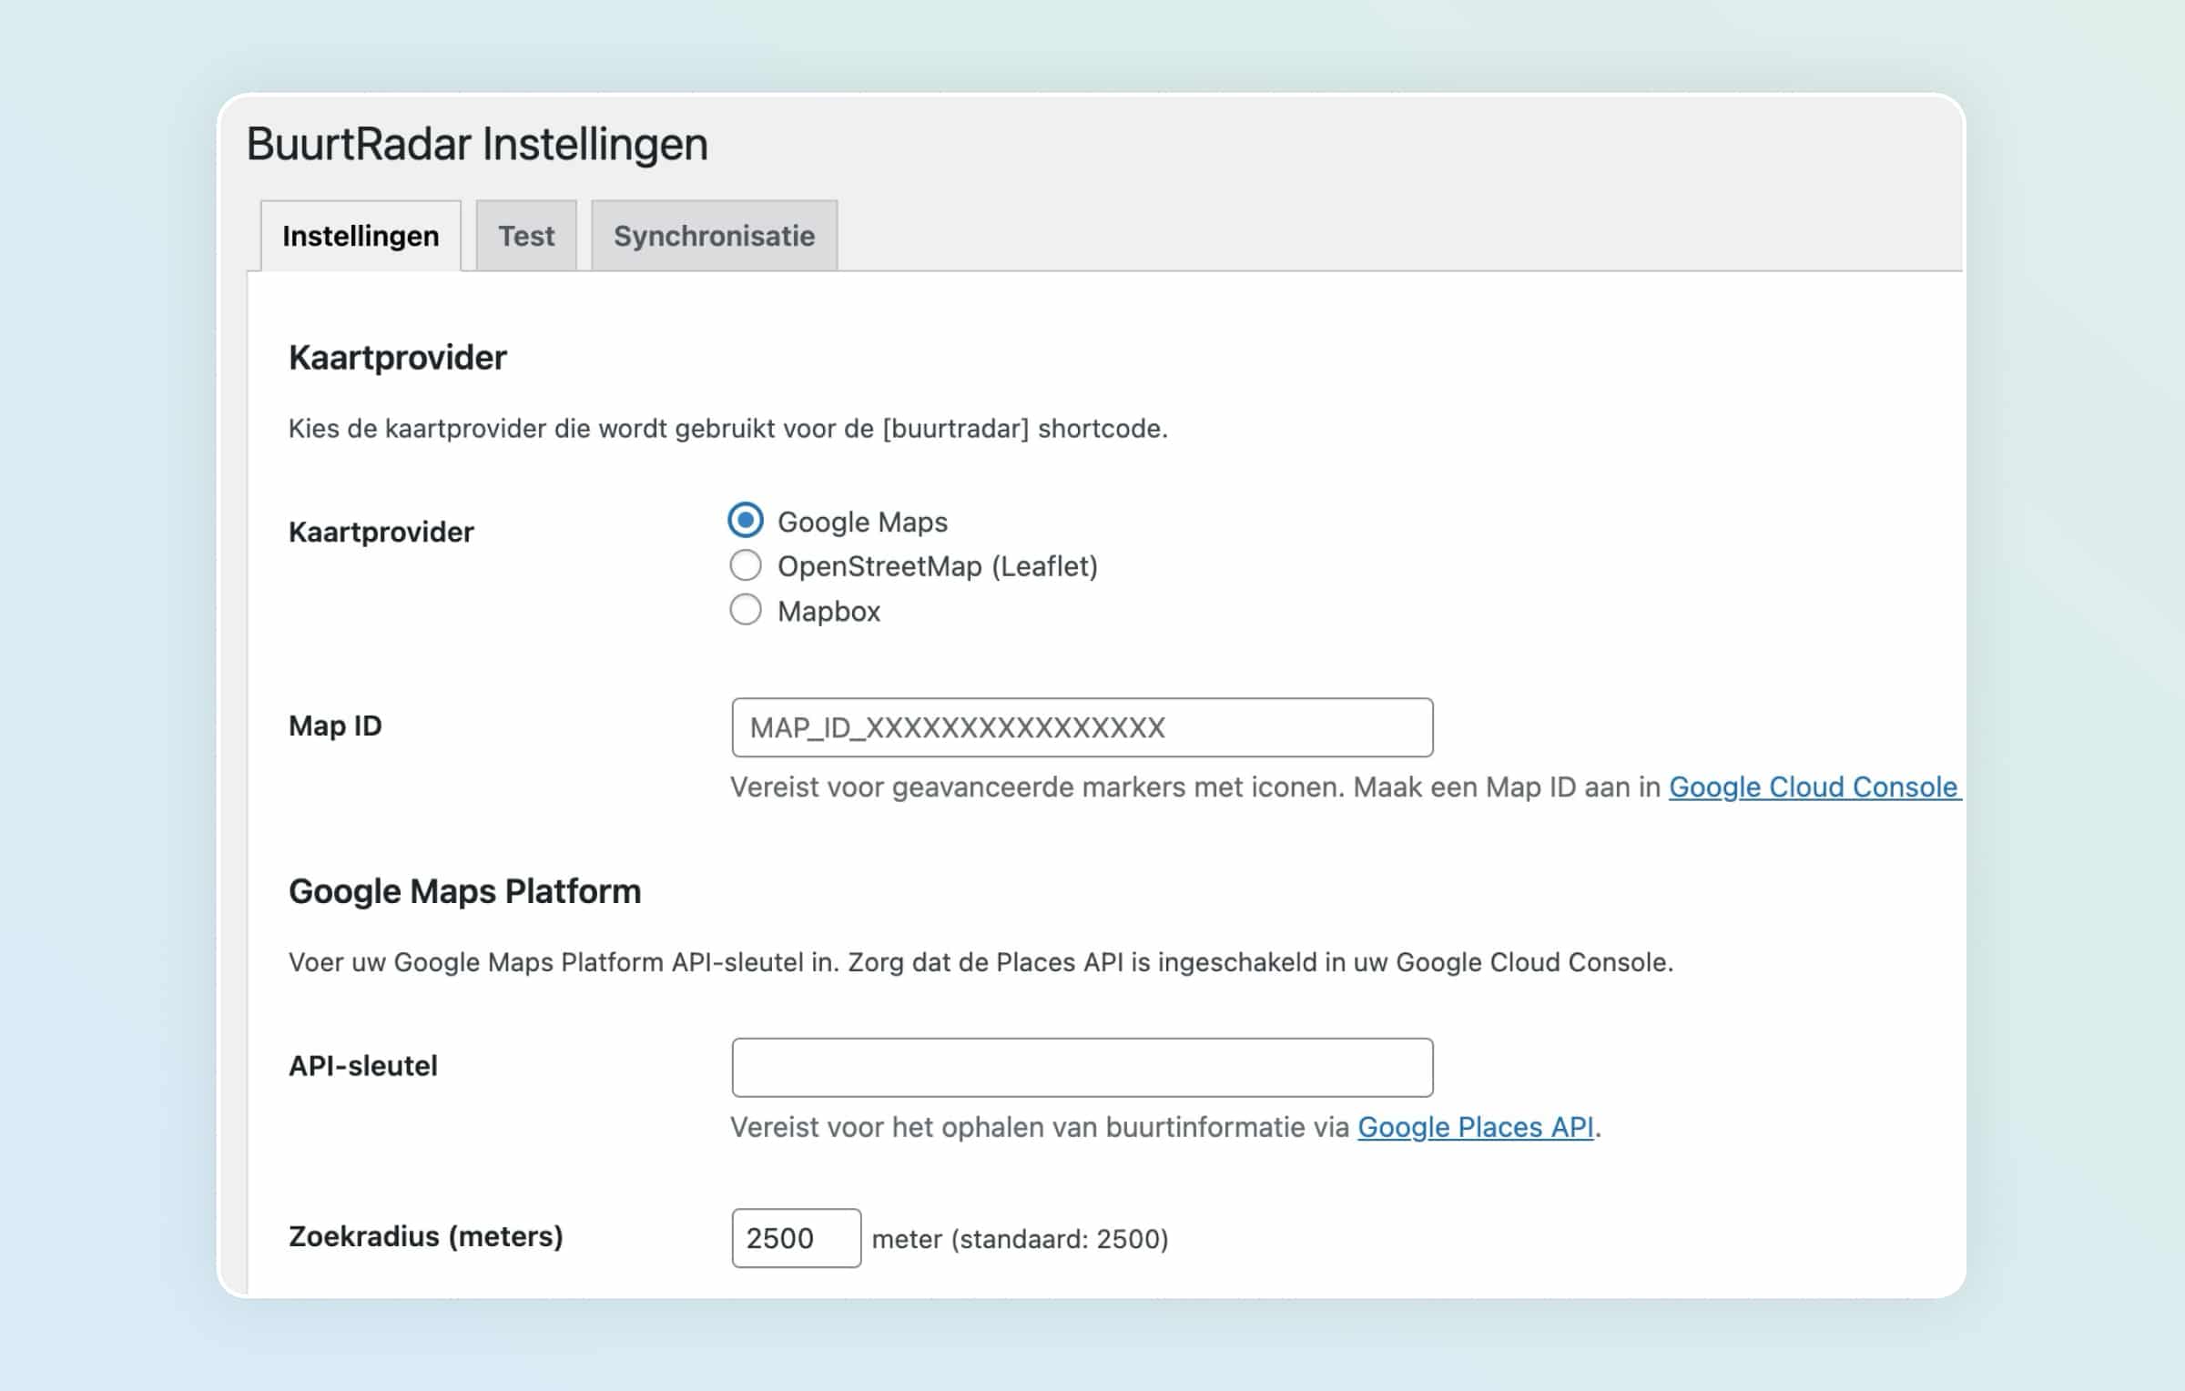2185x1391 pixels.
Task: Click the large Kaartprovider section heading
Action: [397, 358]
